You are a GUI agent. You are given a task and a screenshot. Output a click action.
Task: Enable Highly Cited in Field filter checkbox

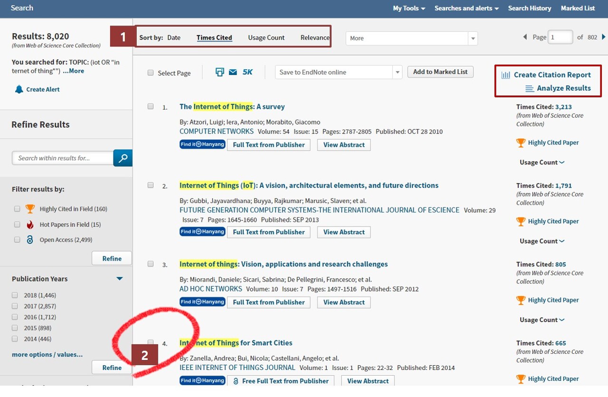(x=17, y=209)
